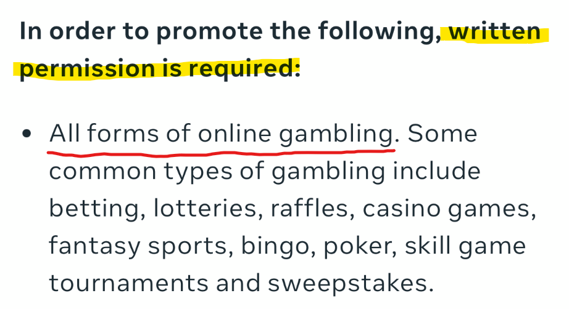Click the word lotteries
The image size is (569, 309).
pyautogui.click(x=205, y=209)
